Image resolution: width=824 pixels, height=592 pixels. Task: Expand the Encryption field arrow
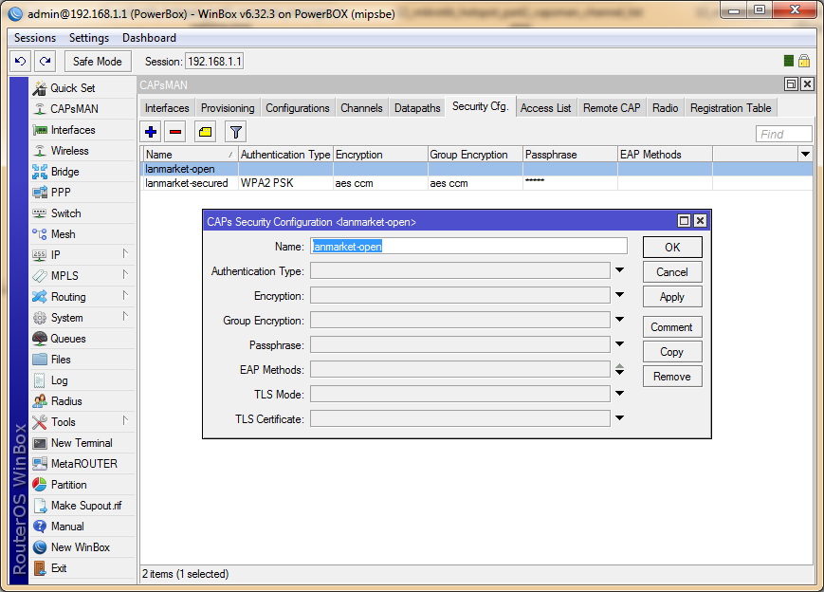click(619, 295)
